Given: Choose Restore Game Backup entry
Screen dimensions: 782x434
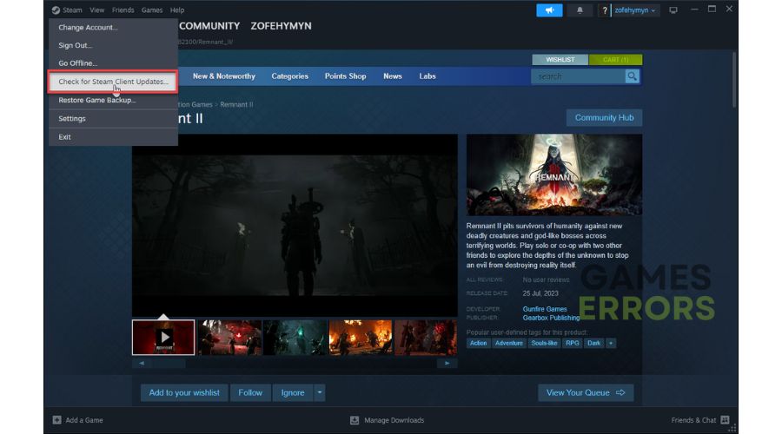Looking at the screenshot, I should tap(113, 100).
